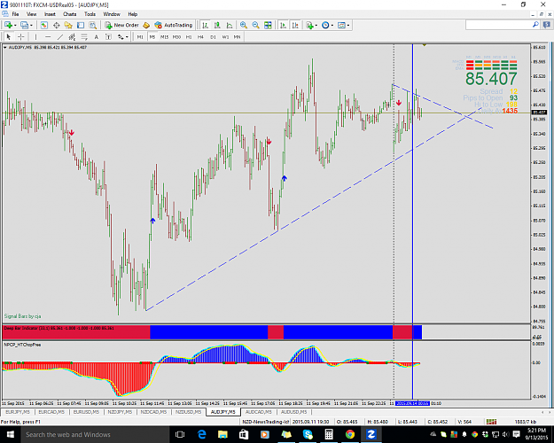Open the Strategy Tester magnifier icon
The width and height of the screenshot is (554, 443).
(x=92, y=25)
